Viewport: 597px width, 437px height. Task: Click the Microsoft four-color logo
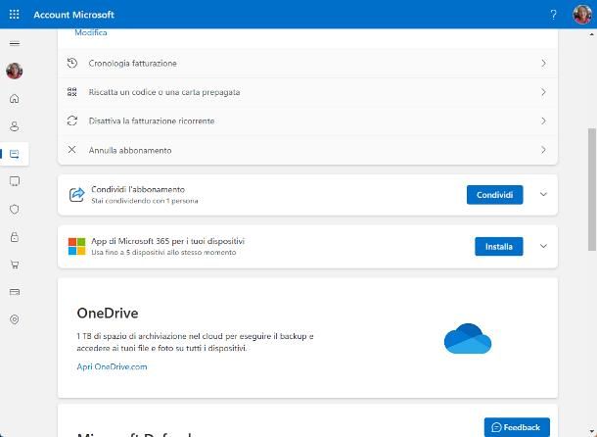[x=76, y=247]
